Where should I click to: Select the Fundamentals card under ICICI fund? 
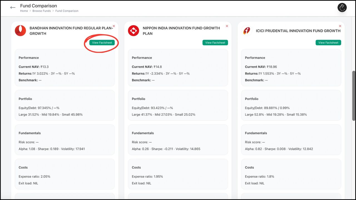tap(291, 140)
